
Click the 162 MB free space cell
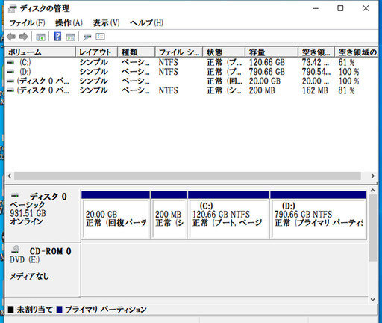coord(315,90)
